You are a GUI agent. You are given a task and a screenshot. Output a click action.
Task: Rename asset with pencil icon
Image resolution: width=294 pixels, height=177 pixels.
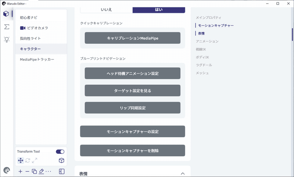(42, 171)
